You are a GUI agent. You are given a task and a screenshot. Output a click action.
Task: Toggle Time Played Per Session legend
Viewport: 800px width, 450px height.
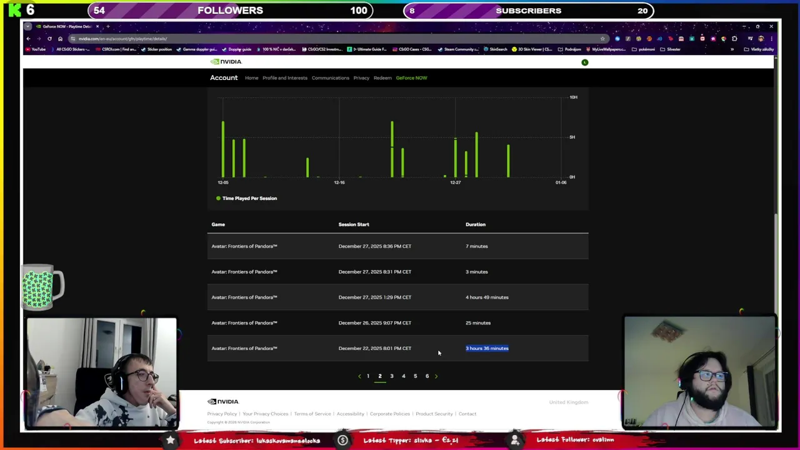pos(246,198)
